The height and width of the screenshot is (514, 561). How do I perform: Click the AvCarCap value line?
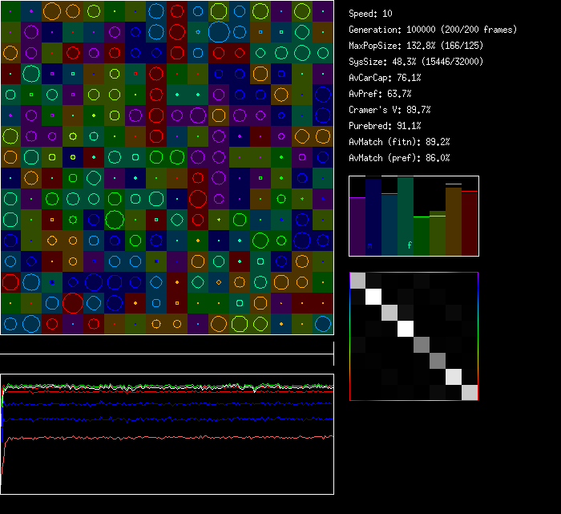[x=385, y=78]
